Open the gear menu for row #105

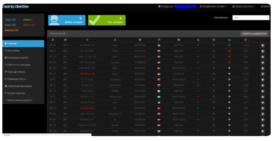click(263, 68)
